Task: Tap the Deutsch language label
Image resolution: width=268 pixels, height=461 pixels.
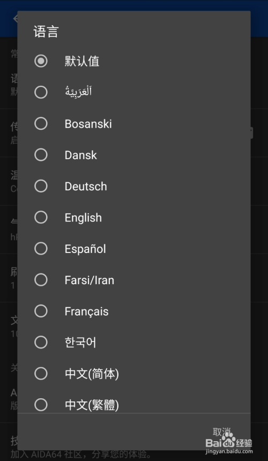Action: 86,187
